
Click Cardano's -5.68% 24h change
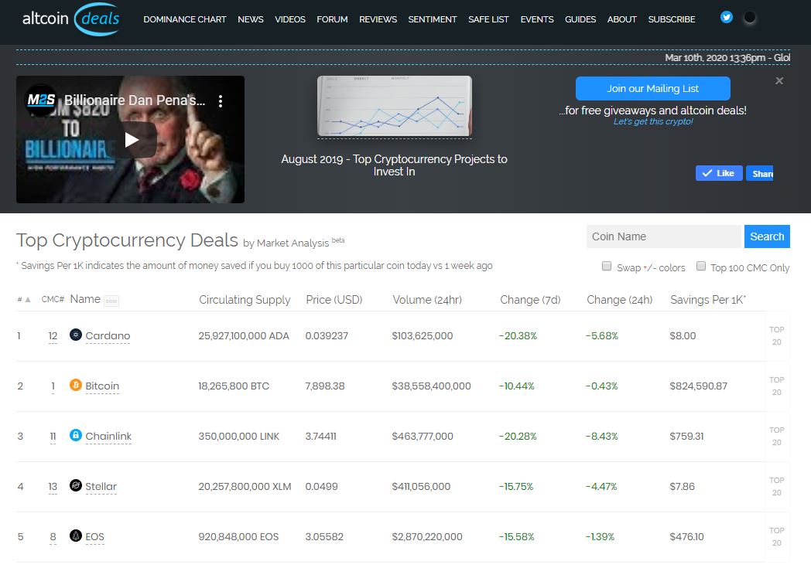point(602,335)
